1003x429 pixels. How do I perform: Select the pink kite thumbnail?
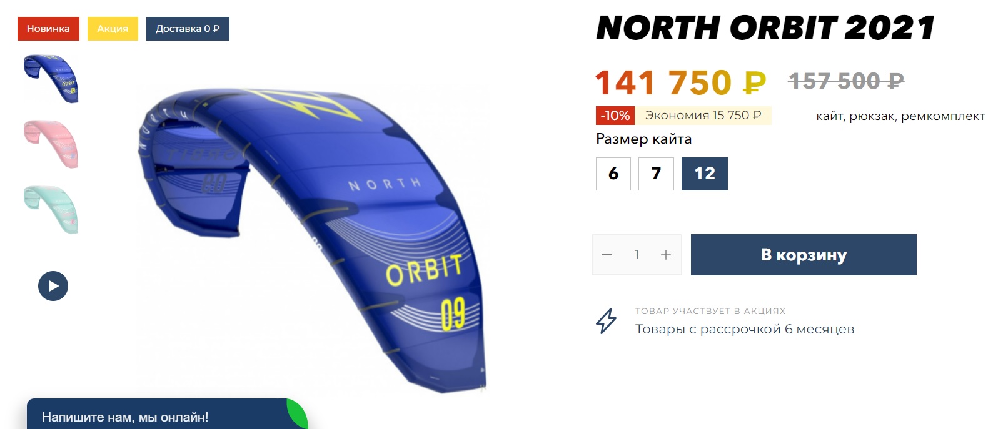[51, 144]
